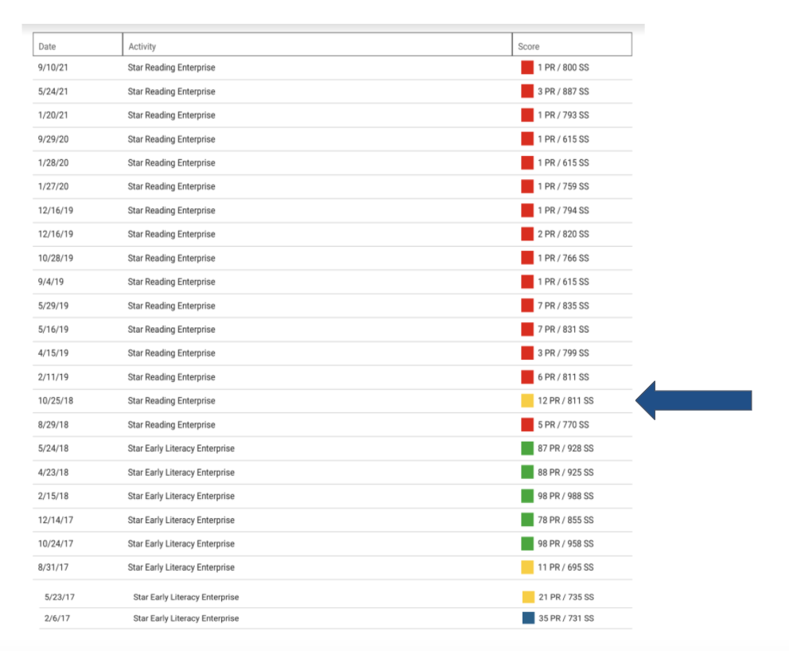
Task: Click score text 12 PR / 811 SS
Action: coord(566,401)
